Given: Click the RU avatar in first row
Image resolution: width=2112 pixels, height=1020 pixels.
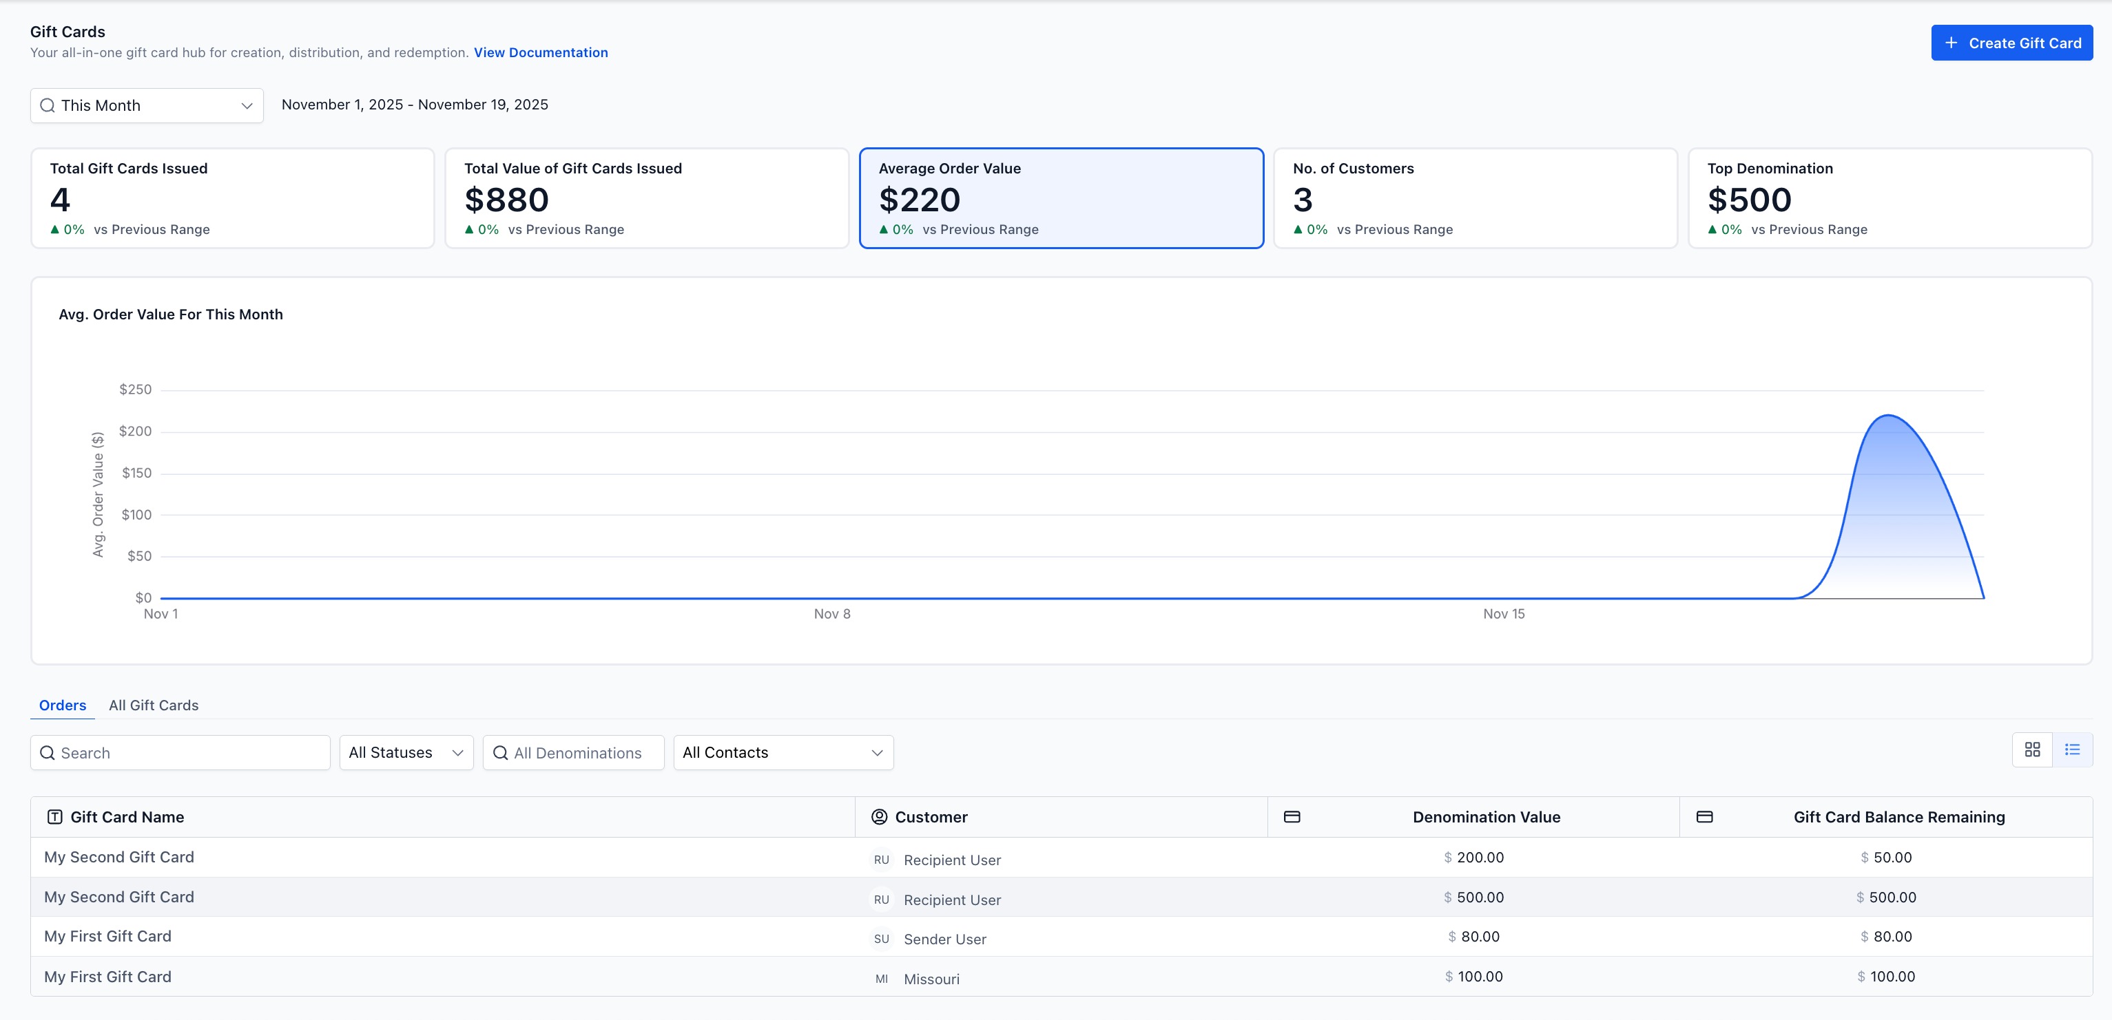Looking at the screenshot, I should pos(881,860).
